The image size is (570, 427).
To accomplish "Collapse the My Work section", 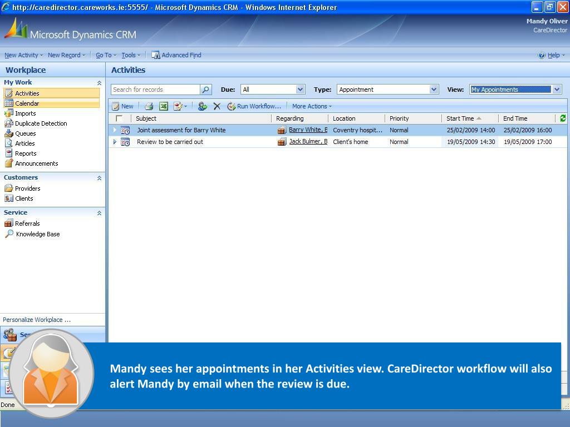I will point(99,83).
